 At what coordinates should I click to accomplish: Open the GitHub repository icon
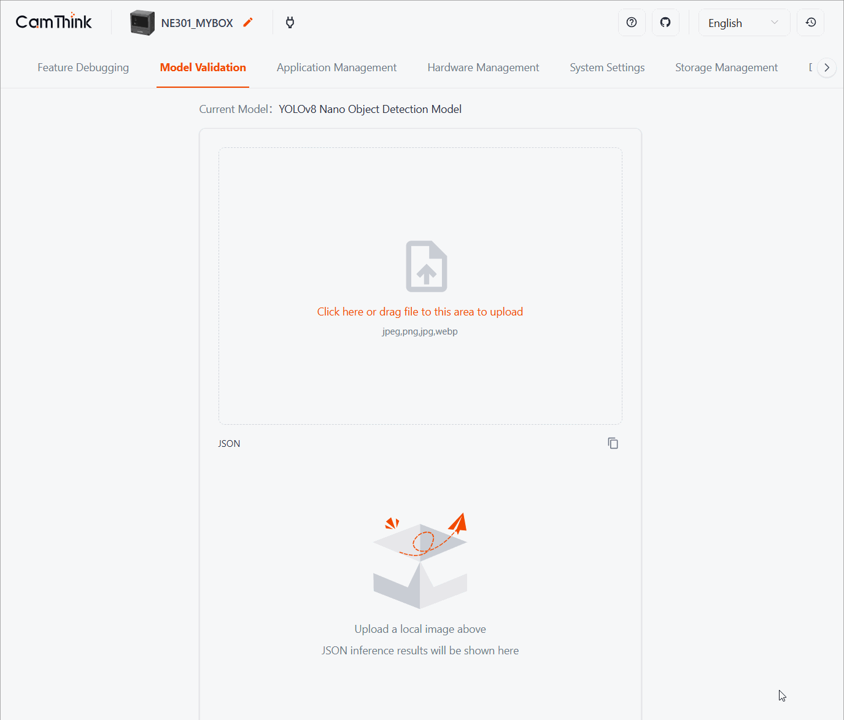click(665, 23)
